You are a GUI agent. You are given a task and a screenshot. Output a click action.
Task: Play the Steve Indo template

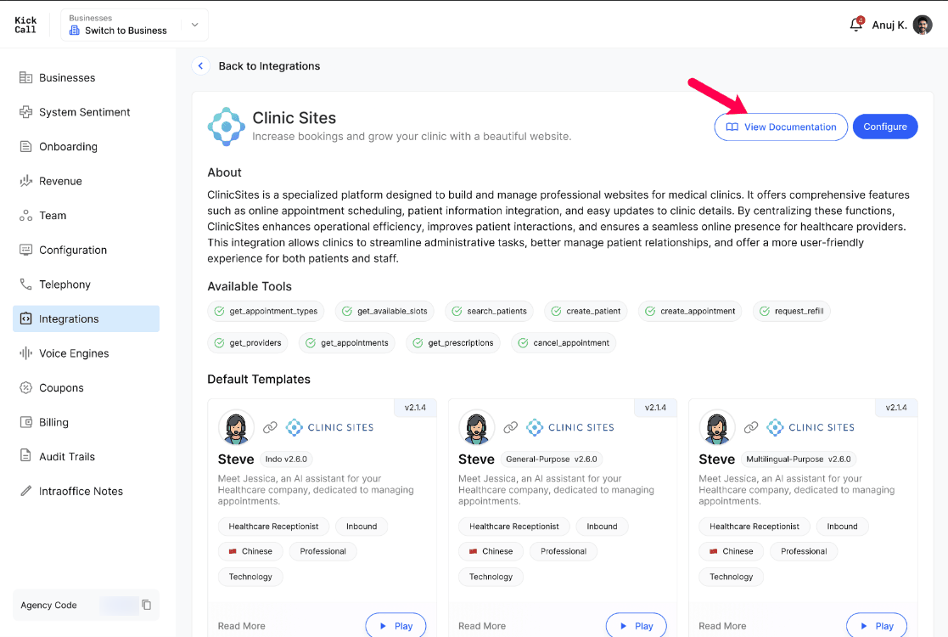point(395,625)
